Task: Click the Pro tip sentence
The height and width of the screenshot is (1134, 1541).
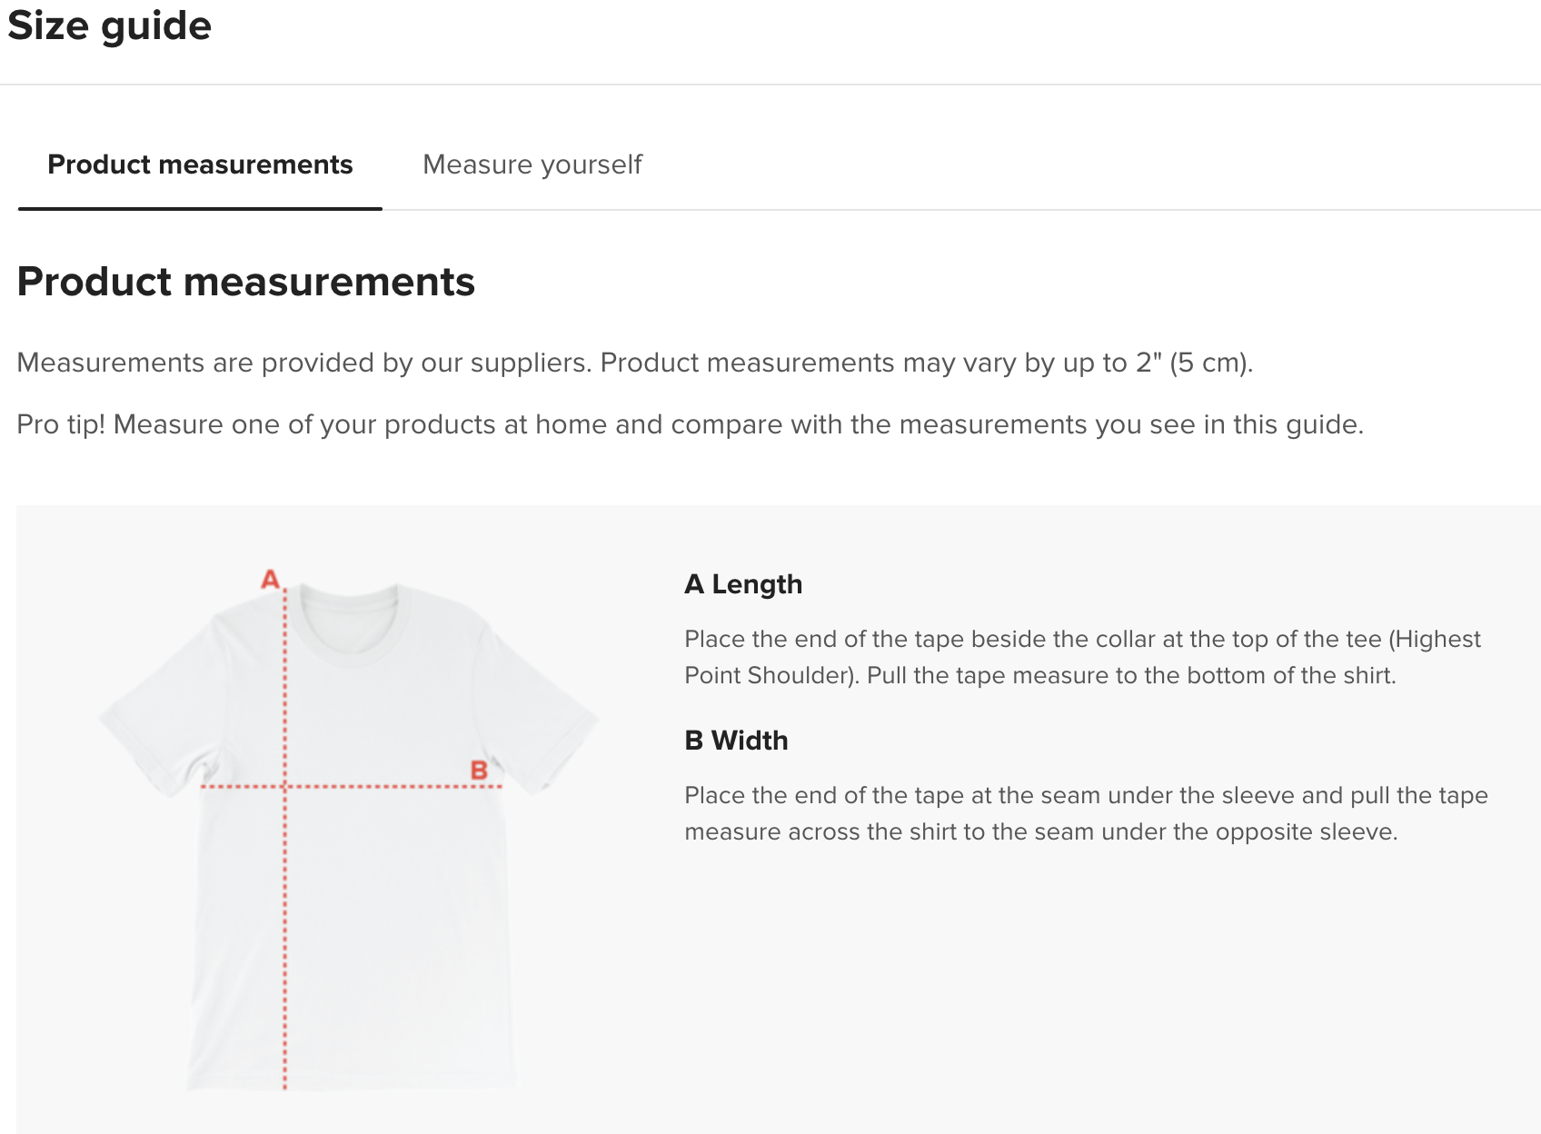Action: [x=690, y=424]
